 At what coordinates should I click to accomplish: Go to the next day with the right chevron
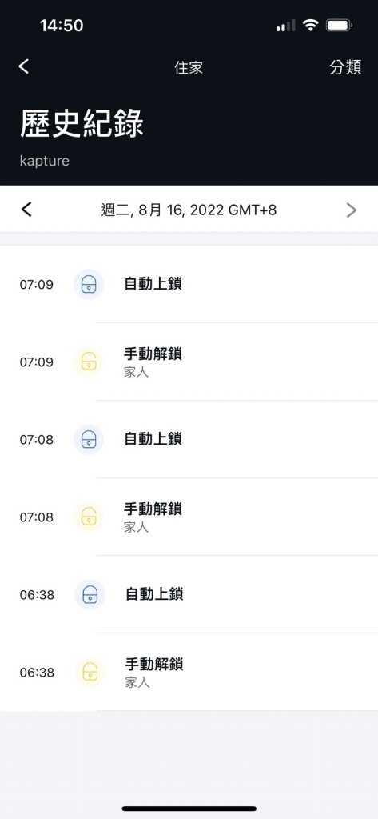(x=352, y=210)
